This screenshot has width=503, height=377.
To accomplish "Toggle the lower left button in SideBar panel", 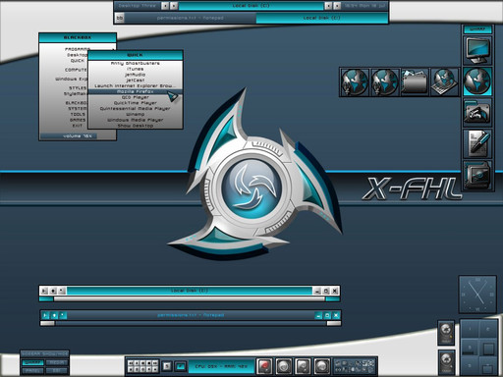I will coord(33,371).
